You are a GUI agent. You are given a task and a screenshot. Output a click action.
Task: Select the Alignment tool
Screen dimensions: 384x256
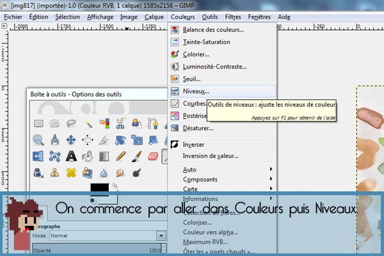pos(88,140)
